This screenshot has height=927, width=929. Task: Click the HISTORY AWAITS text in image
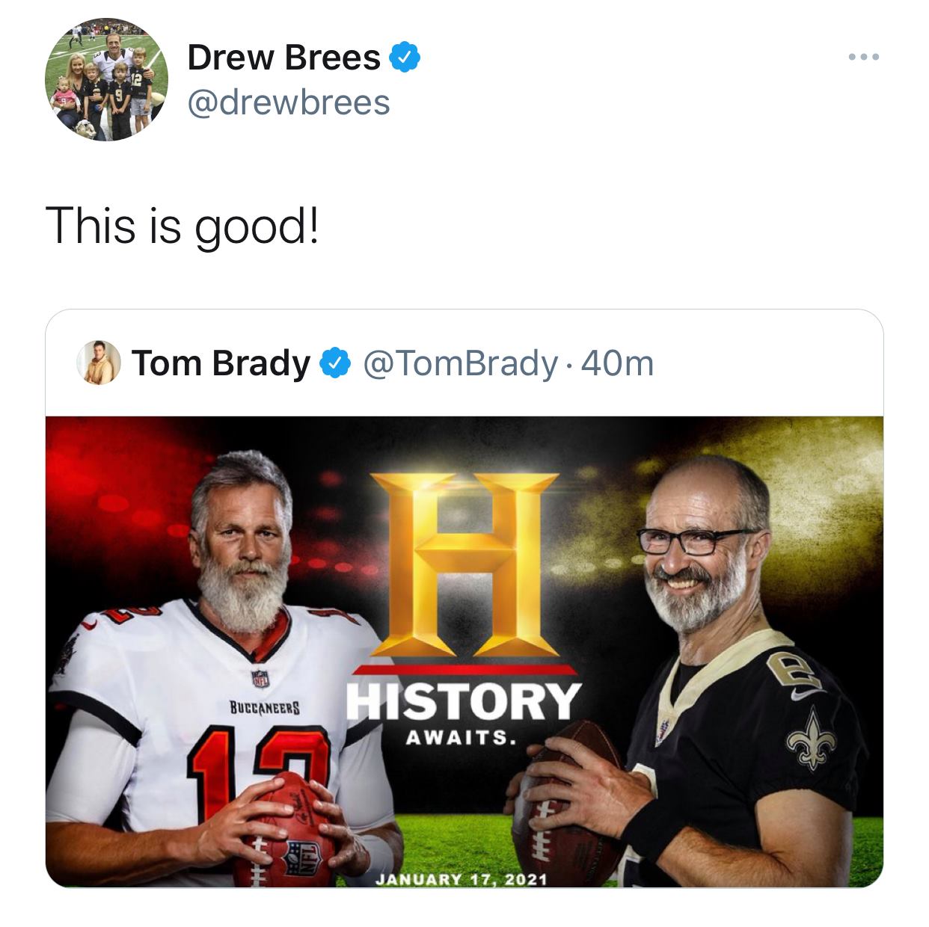point(463,712)
